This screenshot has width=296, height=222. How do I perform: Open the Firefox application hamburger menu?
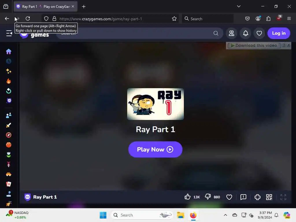(289, 18)
